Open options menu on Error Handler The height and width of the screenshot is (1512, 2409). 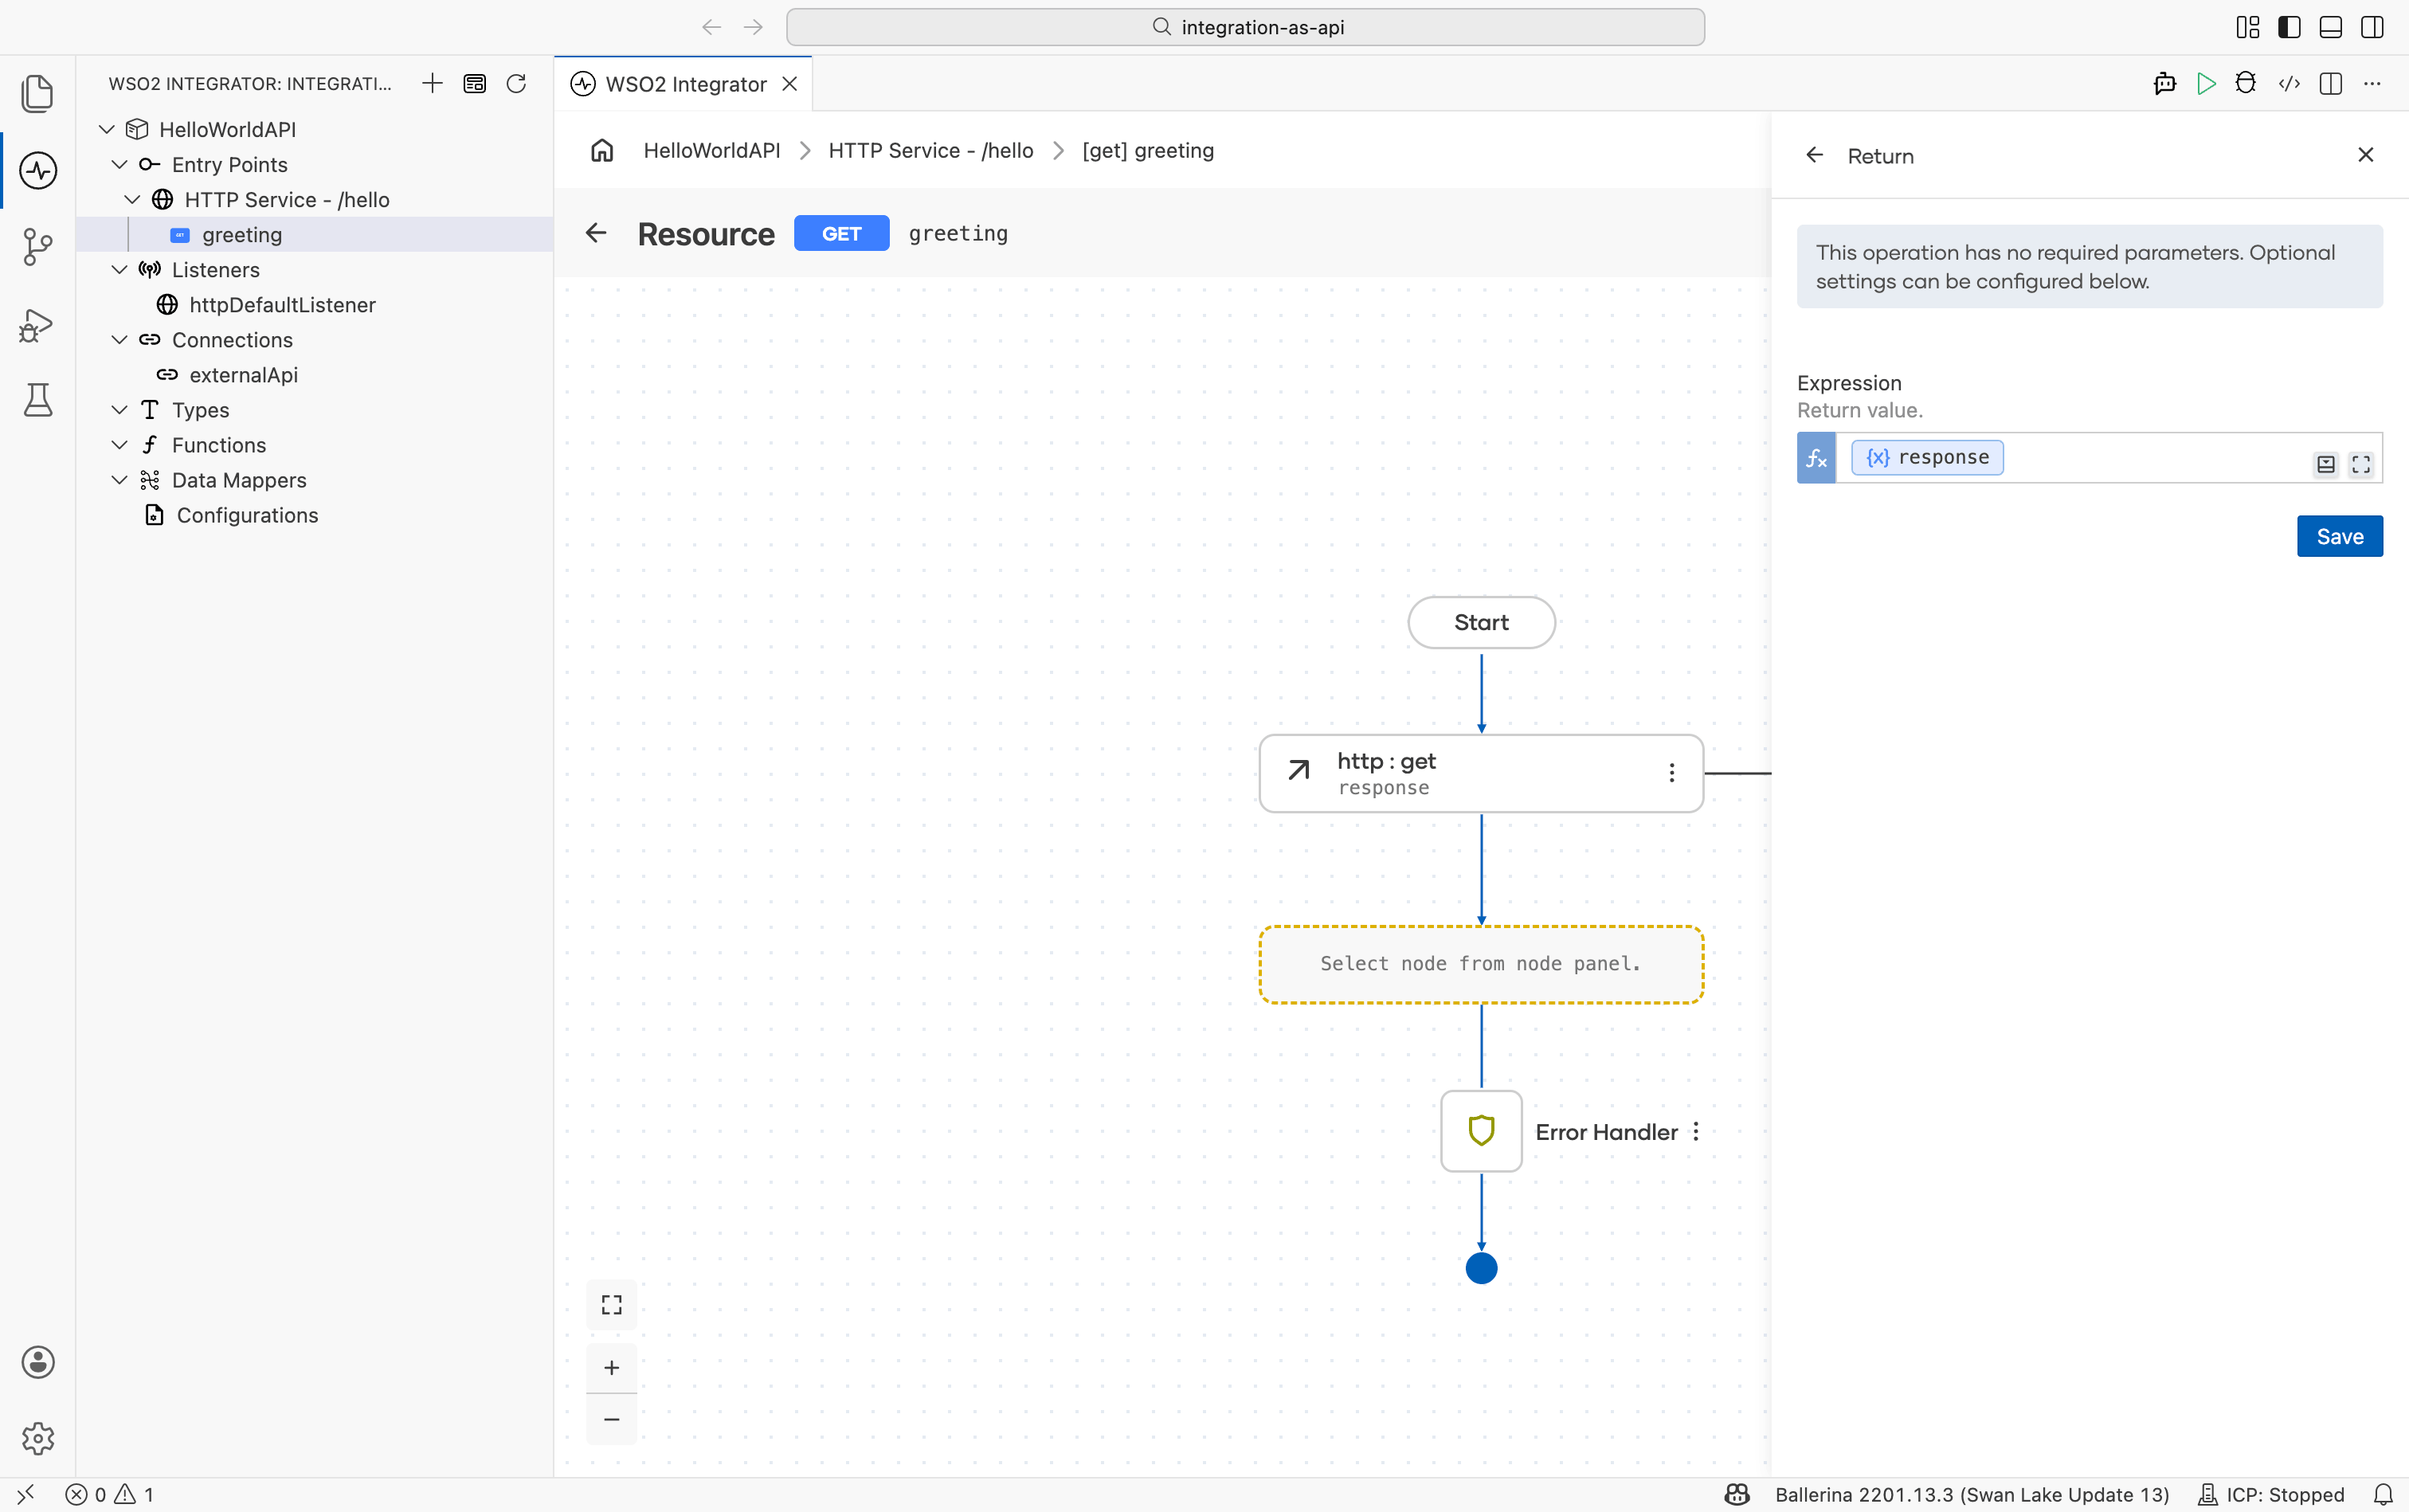click(x=1696, y=1132)
